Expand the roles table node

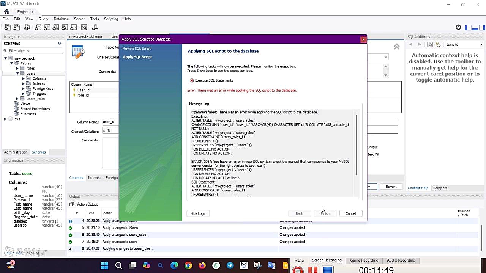pos(17,68)
